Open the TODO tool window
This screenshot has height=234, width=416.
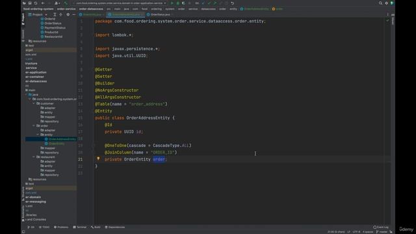pos(44,227)
